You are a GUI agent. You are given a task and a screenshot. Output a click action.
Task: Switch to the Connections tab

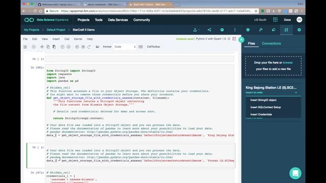click(x=271, y=43)
